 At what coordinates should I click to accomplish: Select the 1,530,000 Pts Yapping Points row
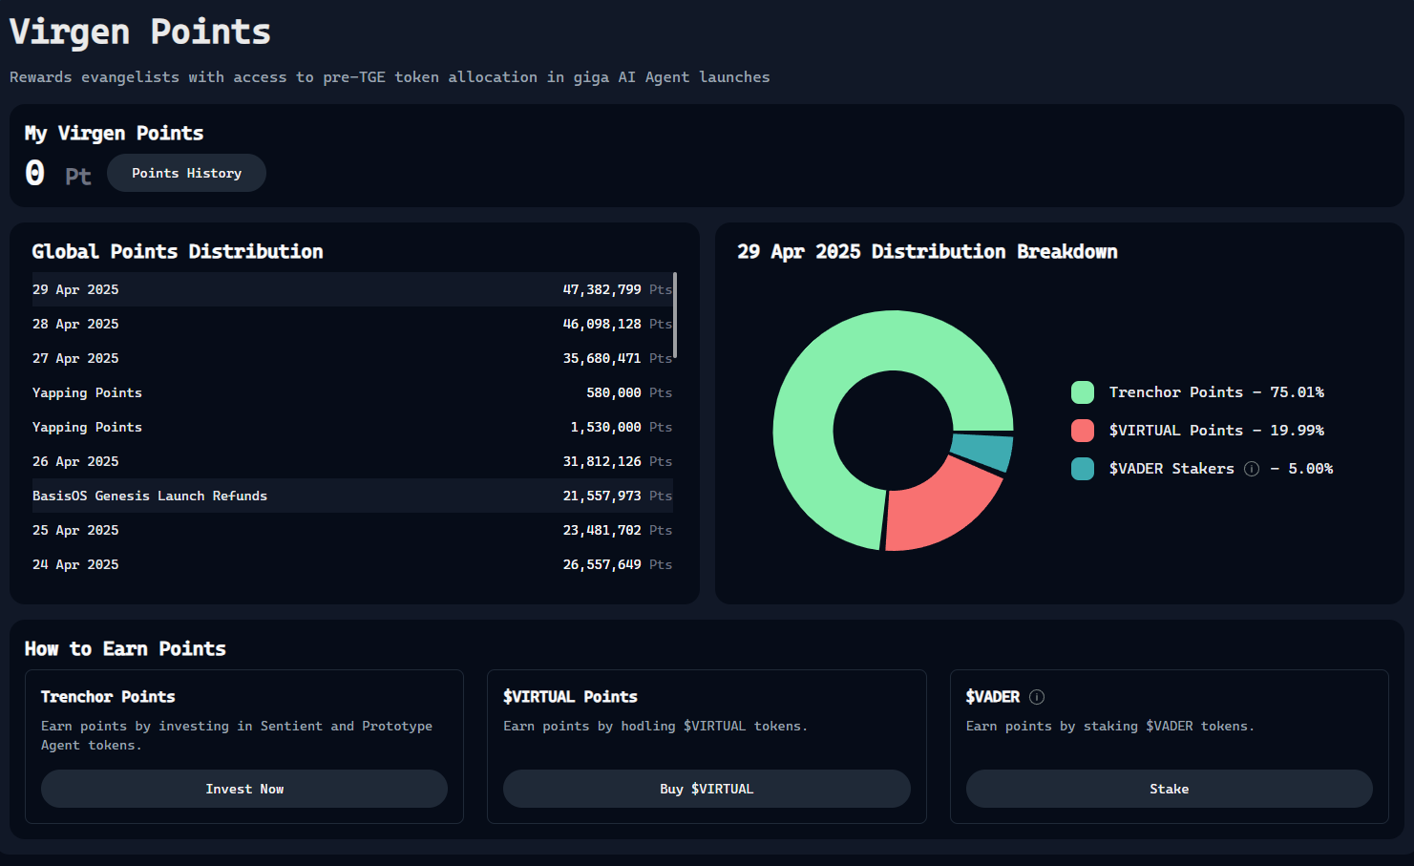pyautogui.click(x=351, y=427)
